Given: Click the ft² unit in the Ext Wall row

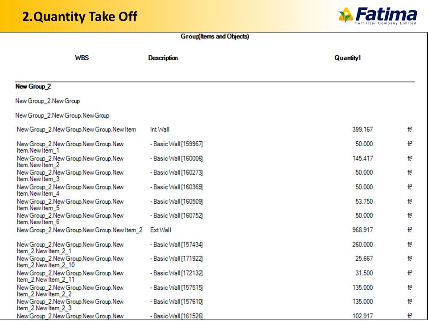Looking at the screenshot, I should click(x=409, y=230).
